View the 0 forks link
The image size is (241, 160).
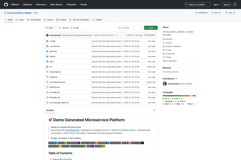tap(167, 57)
